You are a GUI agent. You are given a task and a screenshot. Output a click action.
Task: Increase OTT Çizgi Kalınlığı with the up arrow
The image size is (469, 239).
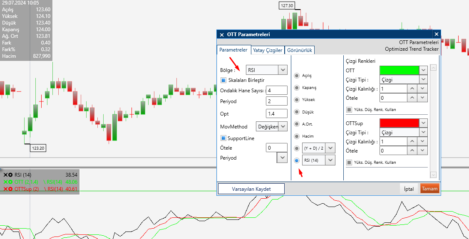pyautogui.click(x=412, y=89)
